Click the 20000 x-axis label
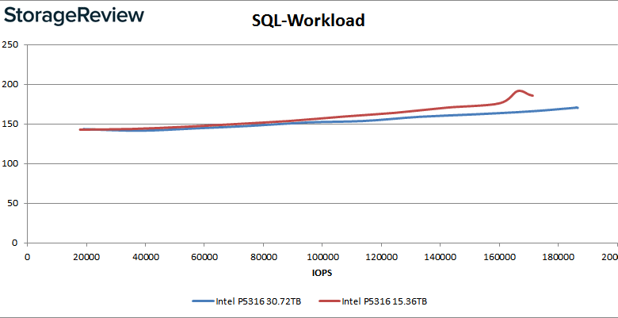 pyautogui.click(x=86, y=257)
